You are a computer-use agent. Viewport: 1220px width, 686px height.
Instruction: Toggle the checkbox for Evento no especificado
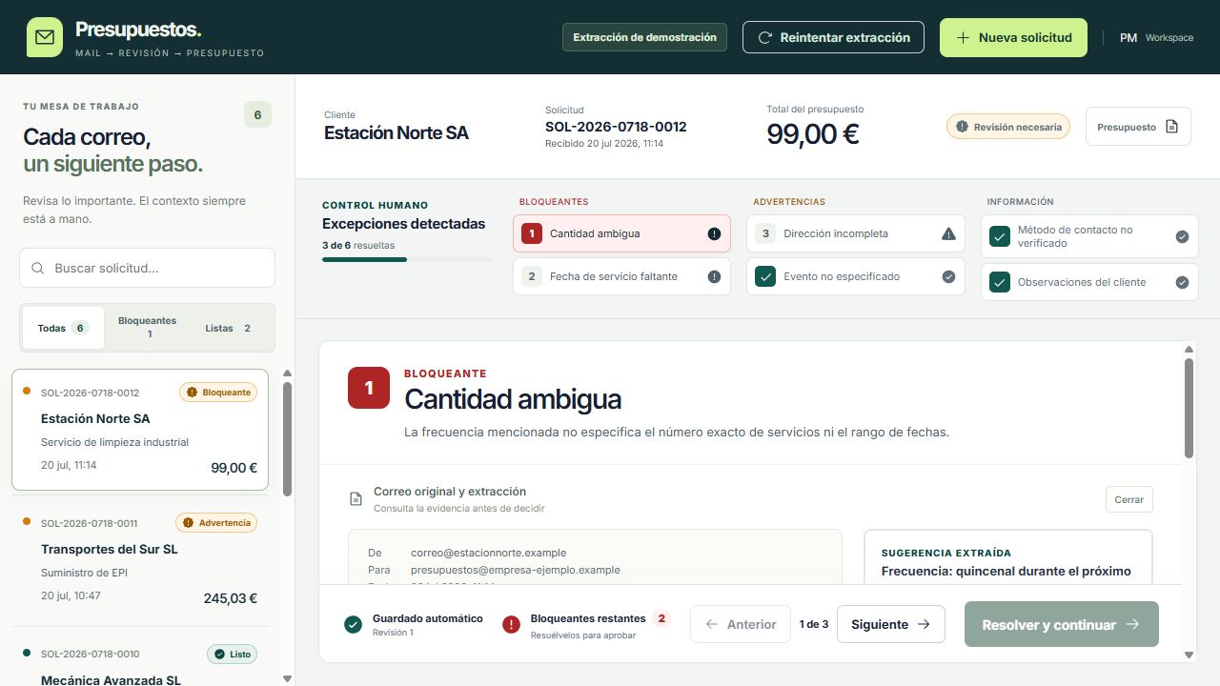pyautogui.click(x=765, y=276)
